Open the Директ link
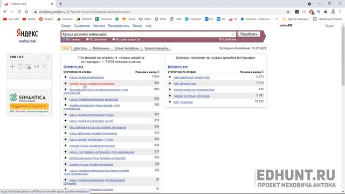This screenshot has height=194, width=345. click(66, 26)
